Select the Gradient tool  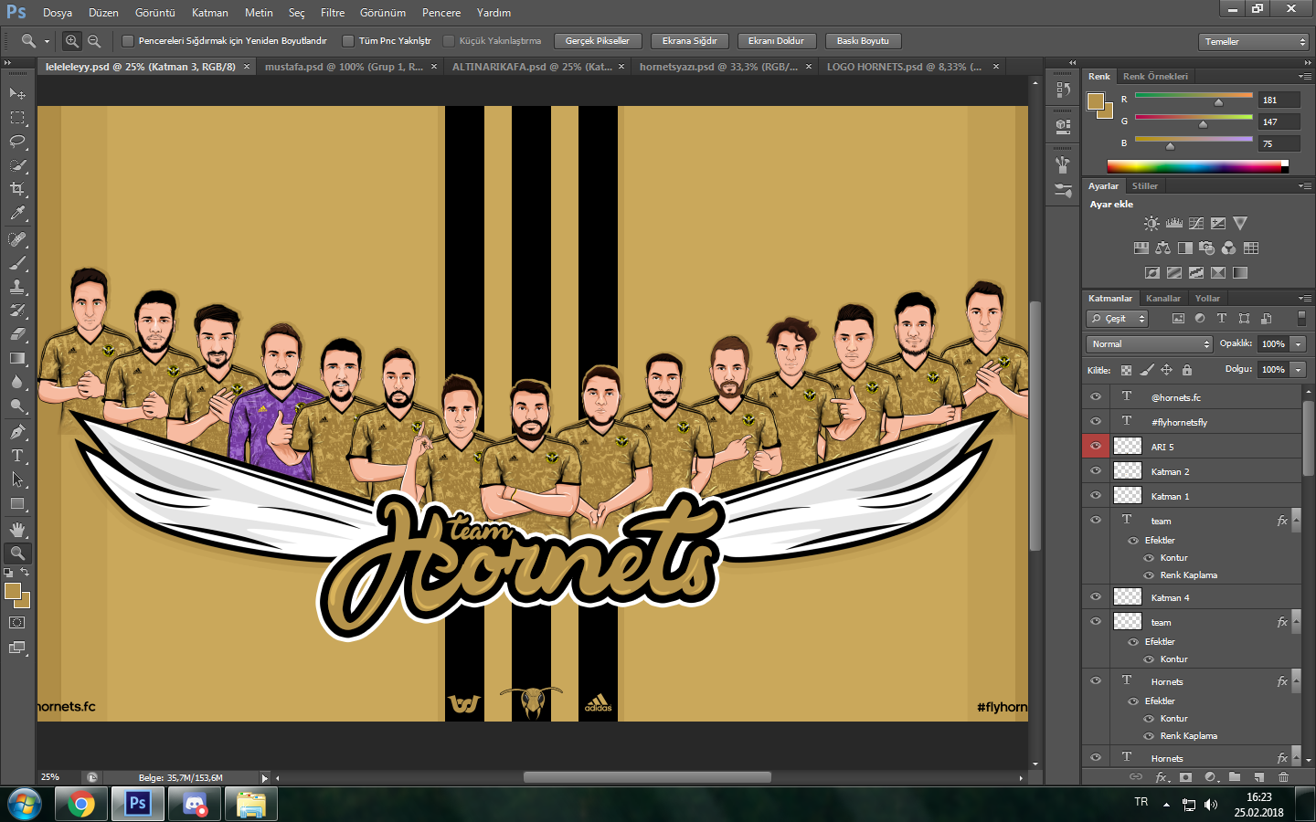coord(17,358)
